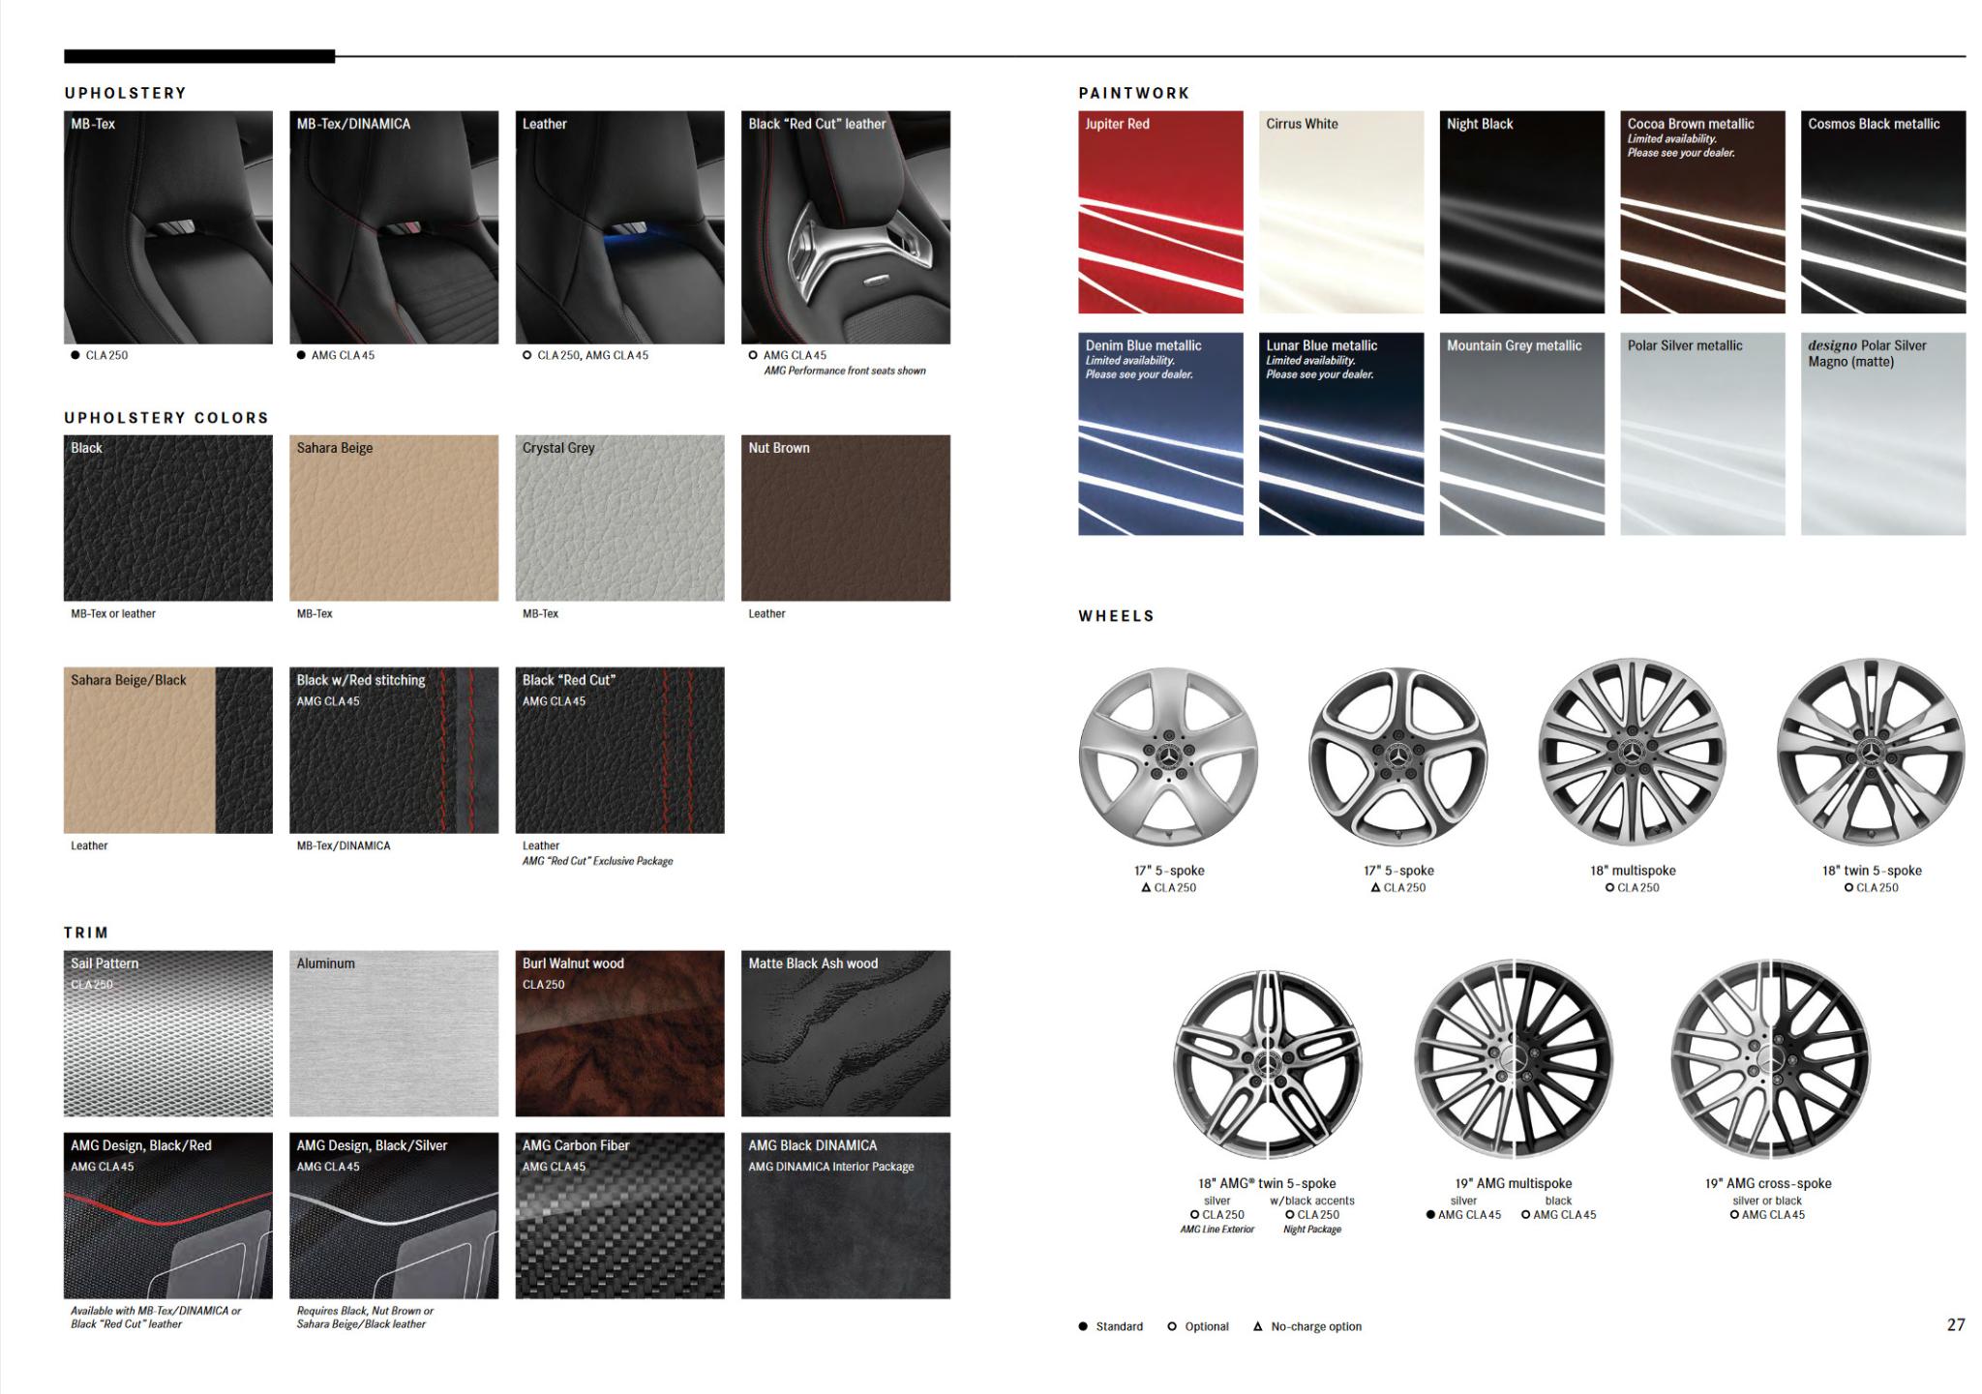Select the AMG Carbon Fiber trim sample
Screen dimensions: 1982x1394
click(619, 1215)
